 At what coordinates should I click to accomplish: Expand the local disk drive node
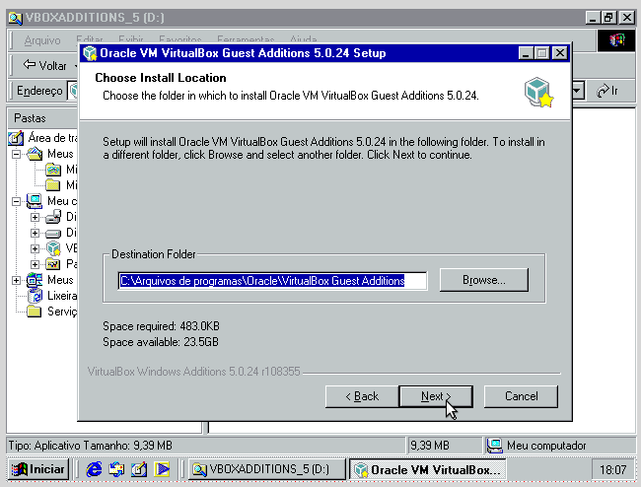35,233
